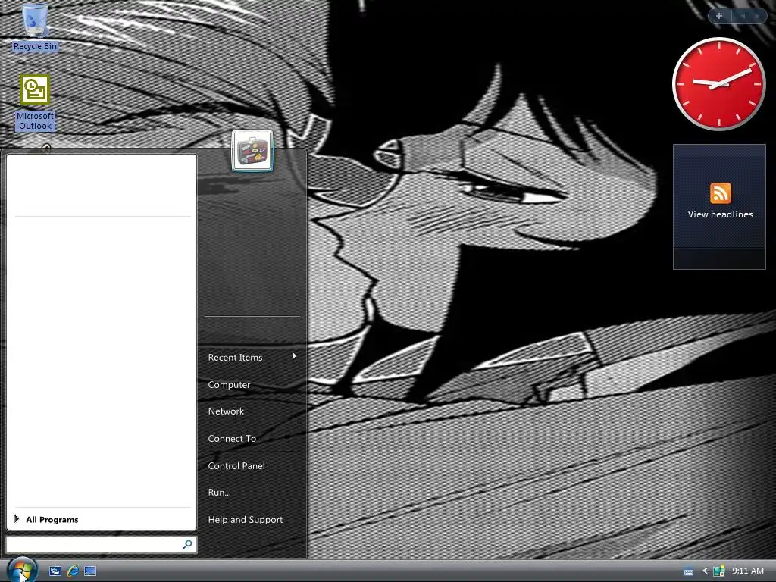The image size is (776, 582).
Task: Expand hidden tray icons with the chevron
Action: [705, 571]
